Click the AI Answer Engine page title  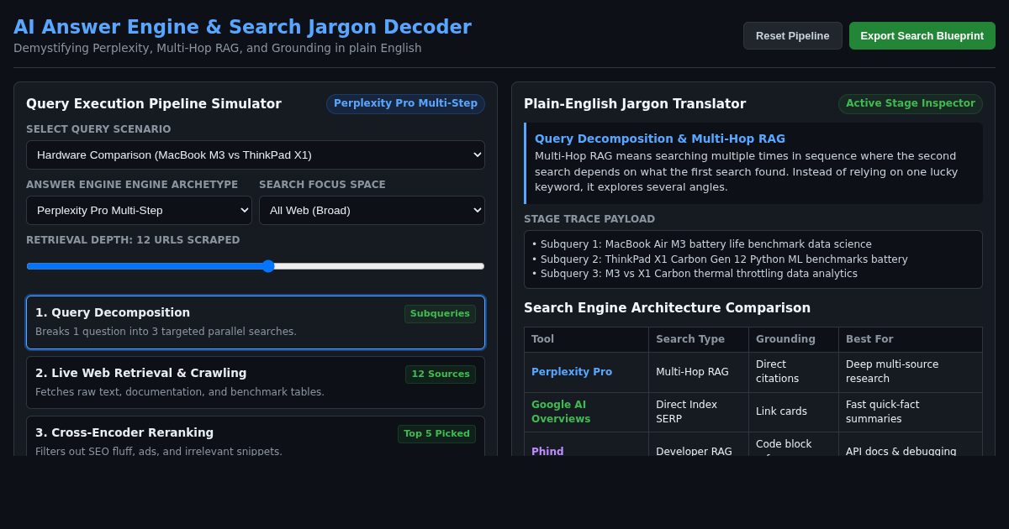pos(242,27)
